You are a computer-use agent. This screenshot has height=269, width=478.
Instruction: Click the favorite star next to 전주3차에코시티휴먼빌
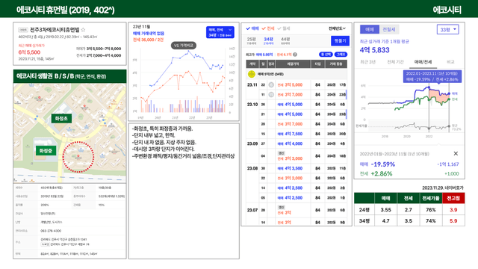click(83, 30)
